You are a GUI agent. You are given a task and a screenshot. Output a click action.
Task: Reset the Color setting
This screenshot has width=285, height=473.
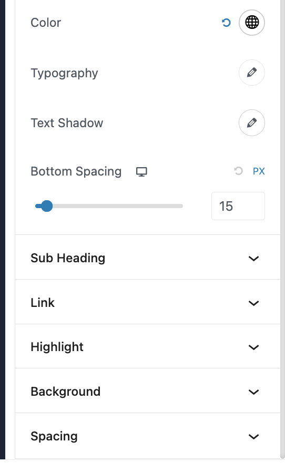click(x=226, y=23)
